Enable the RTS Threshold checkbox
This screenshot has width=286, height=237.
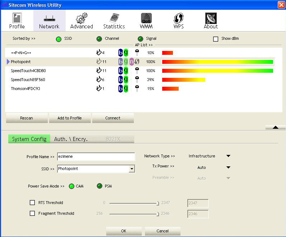coord(32,203)
